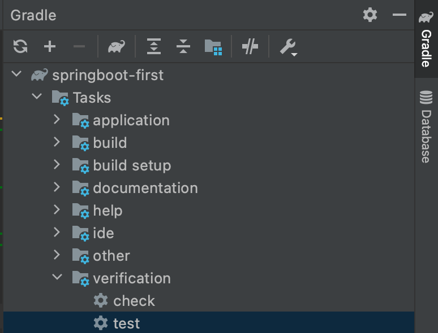Click the other folder icon
This screenshot has width=438, height=333.
tap(81, 256)
